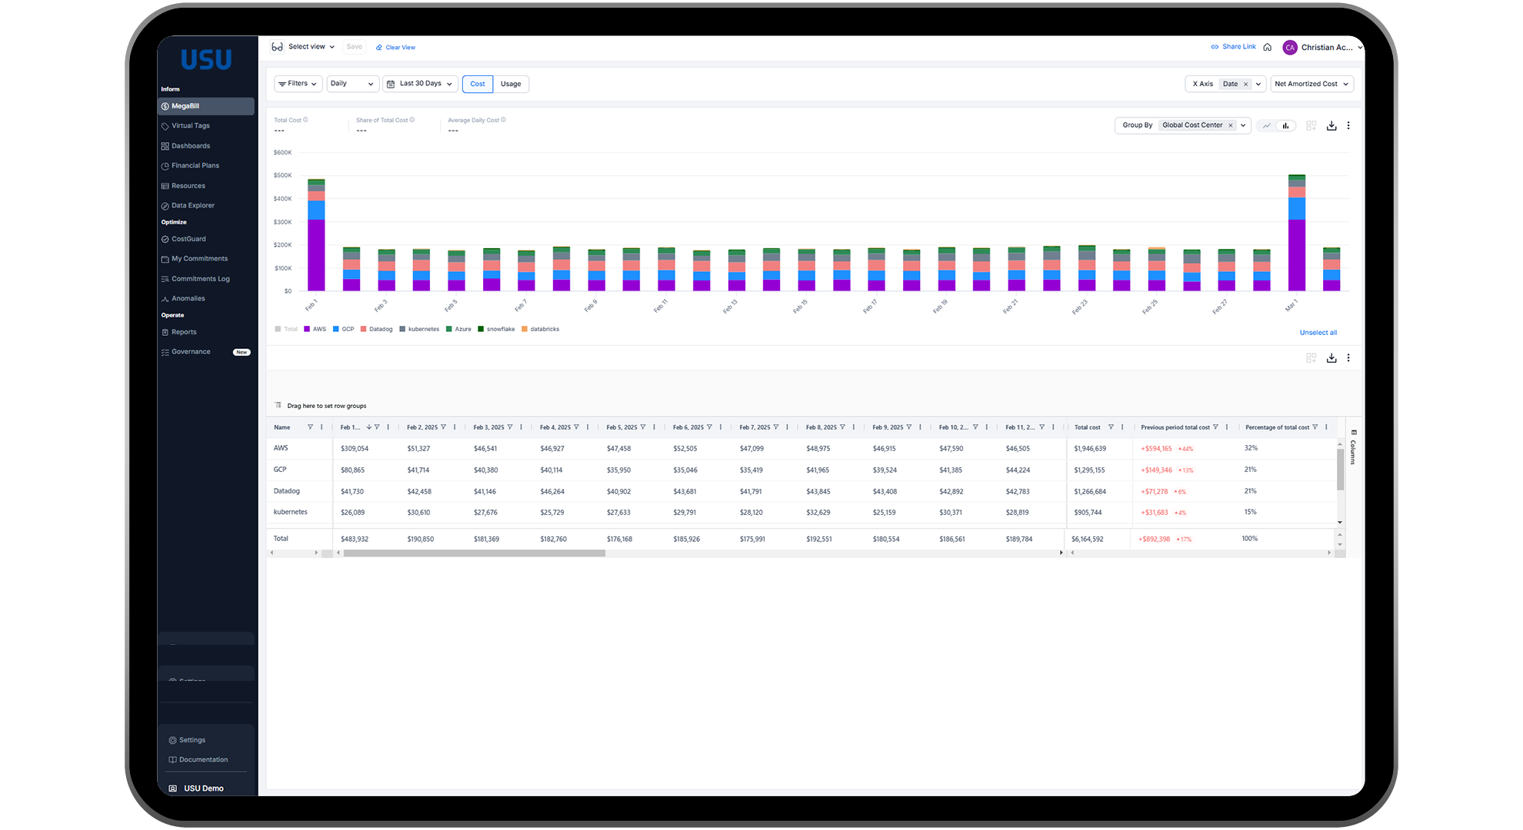Select the Net Amortized Cost dropdown
This screenshot has width=1523, height=830.
pyautogui.click(x=1312, y=84)
